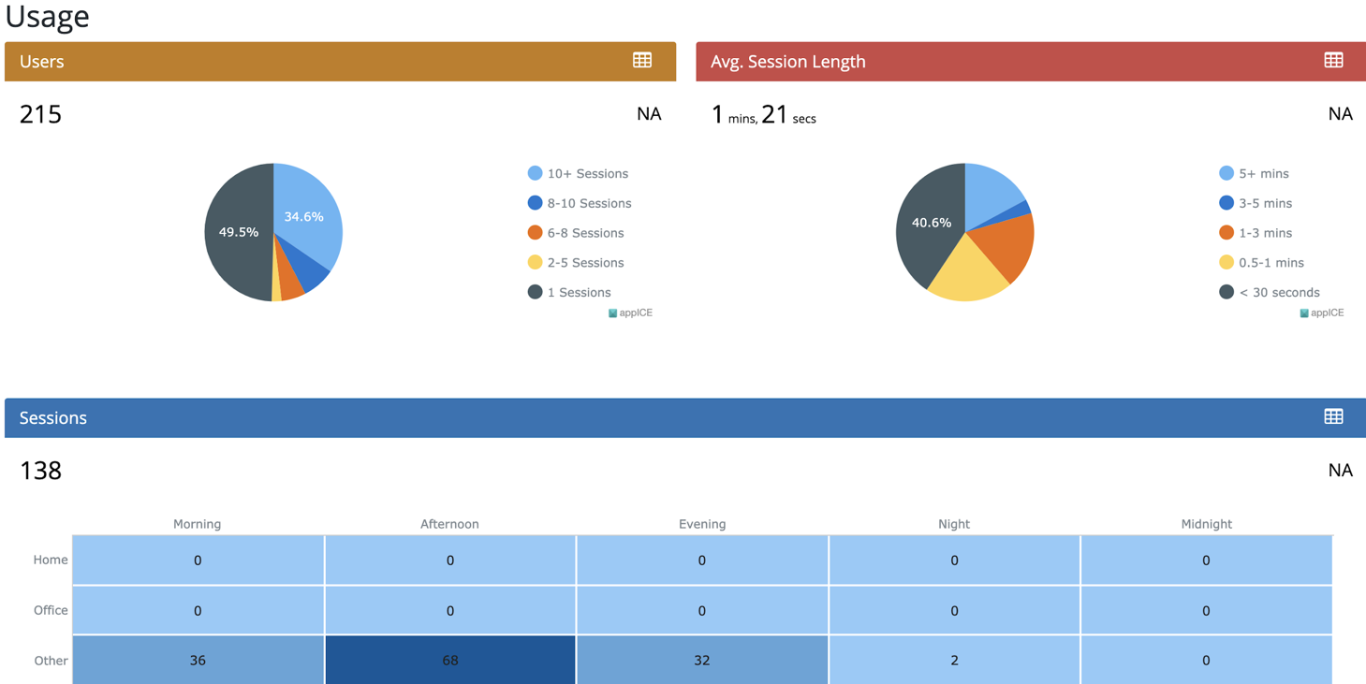Open table view icon in Users panel
Screen dimensions: 1366x684
642,61
